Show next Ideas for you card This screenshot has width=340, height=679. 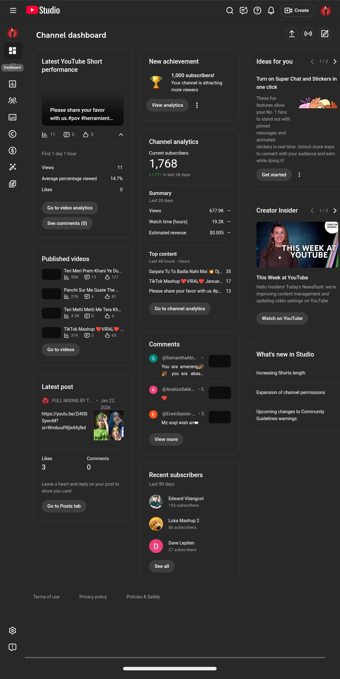coord(335,61)
